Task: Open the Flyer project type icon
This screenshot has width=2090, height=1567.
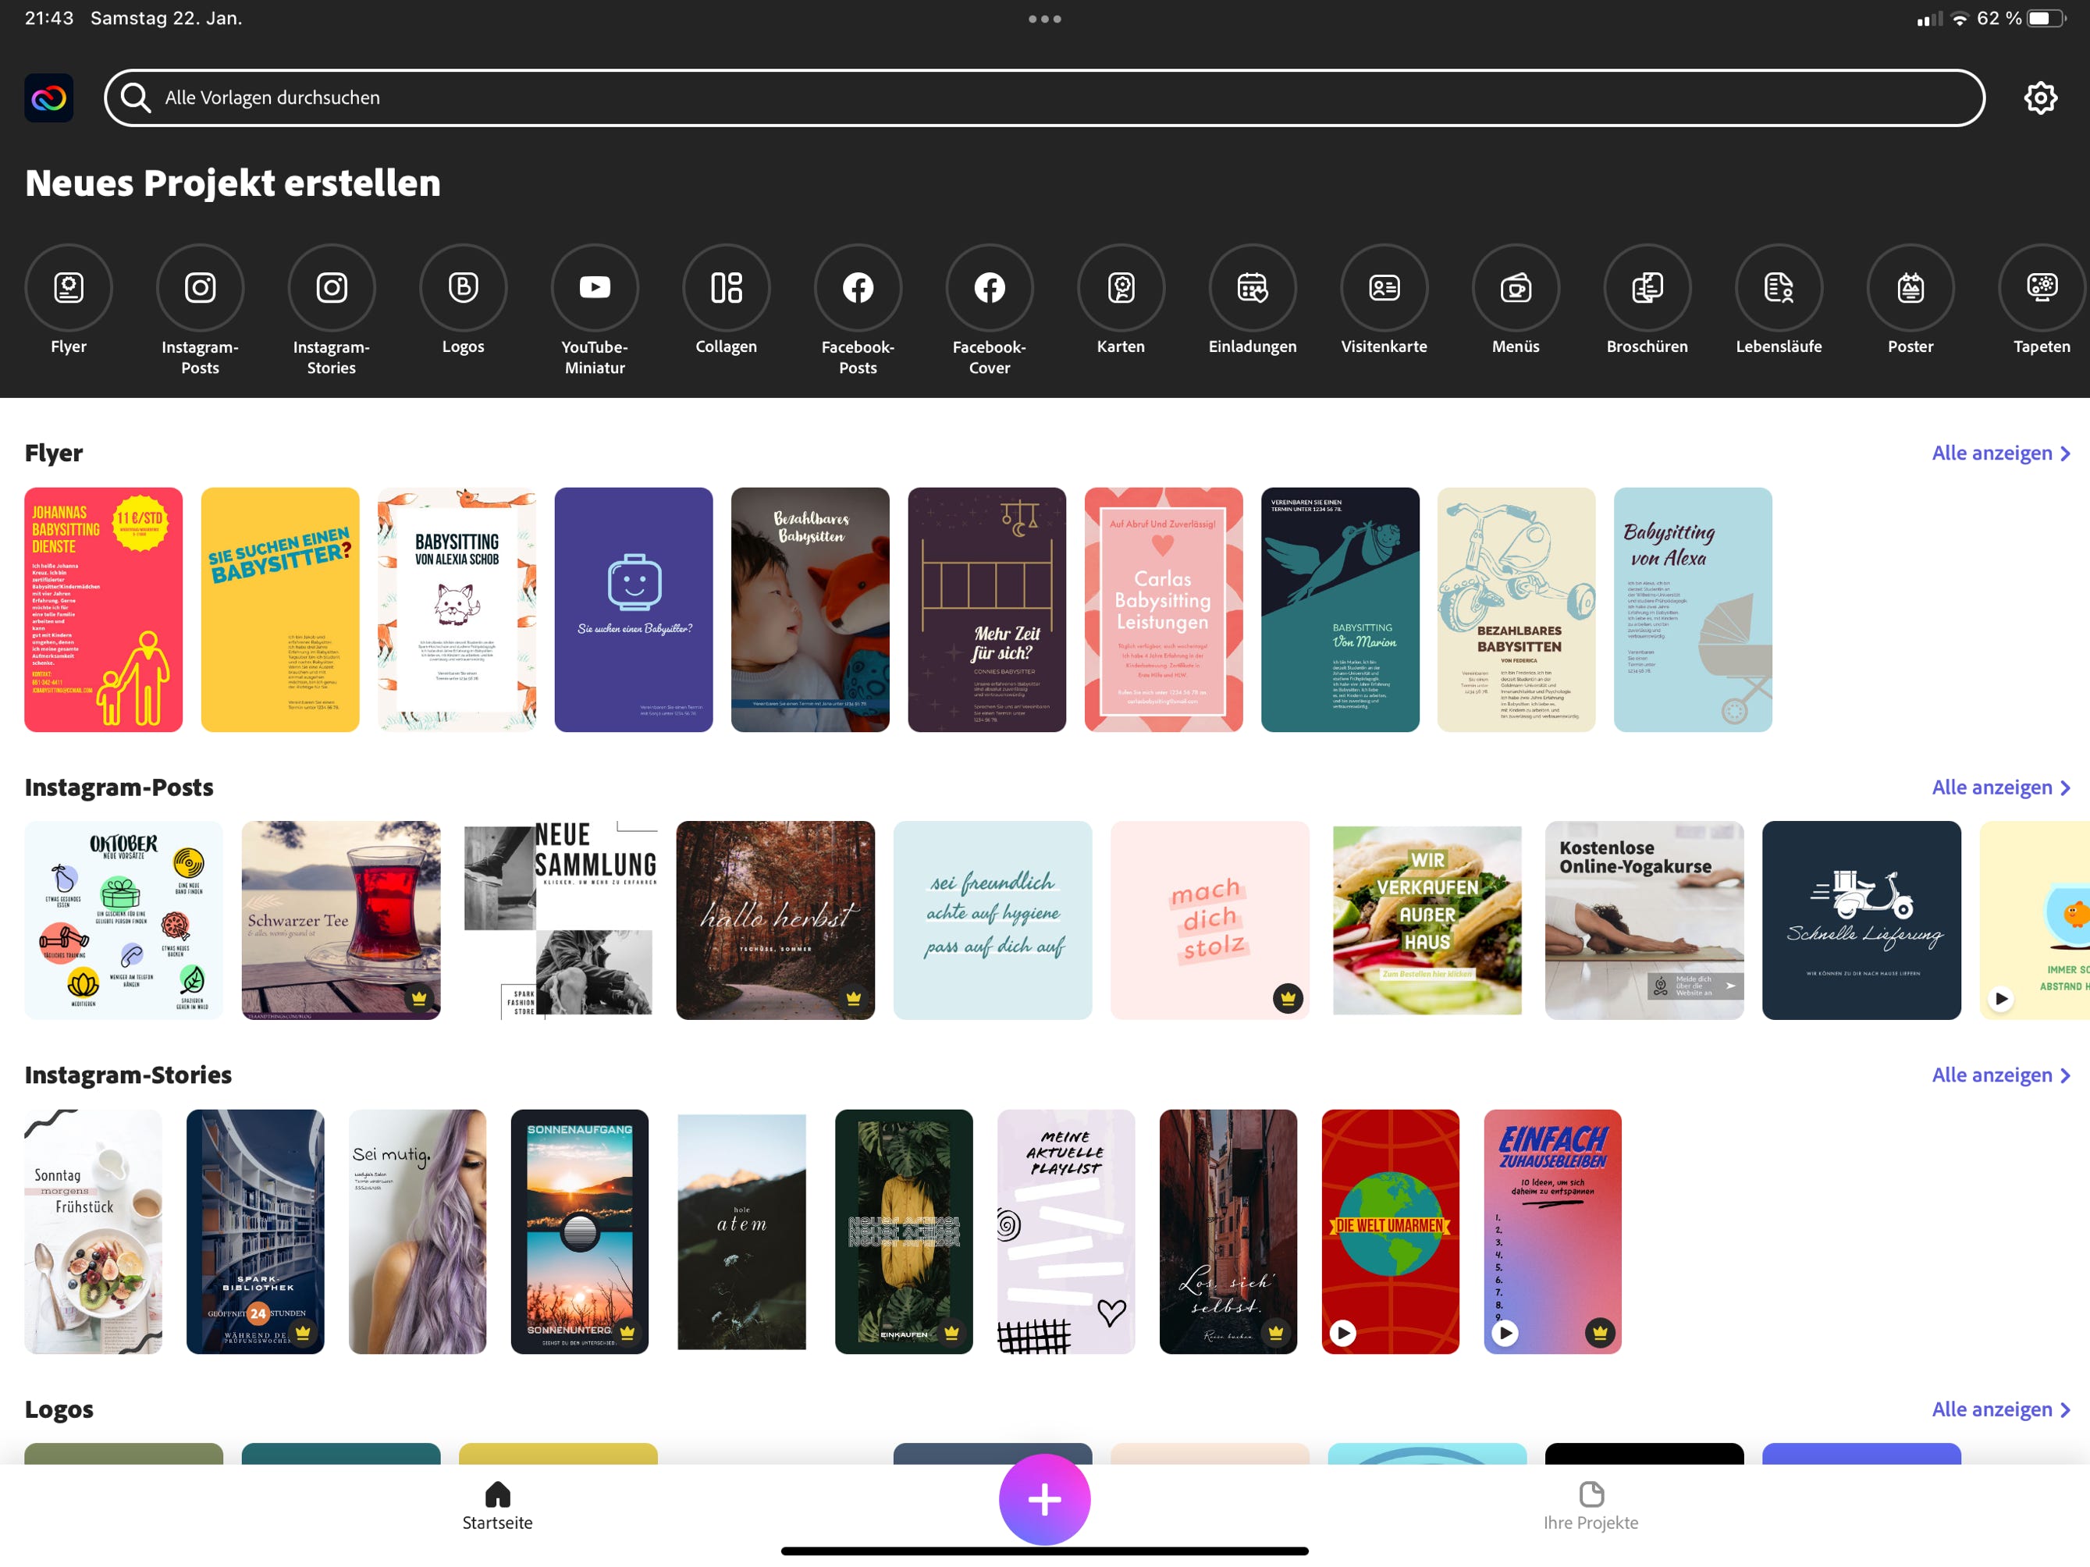Action: pos(68,287)
